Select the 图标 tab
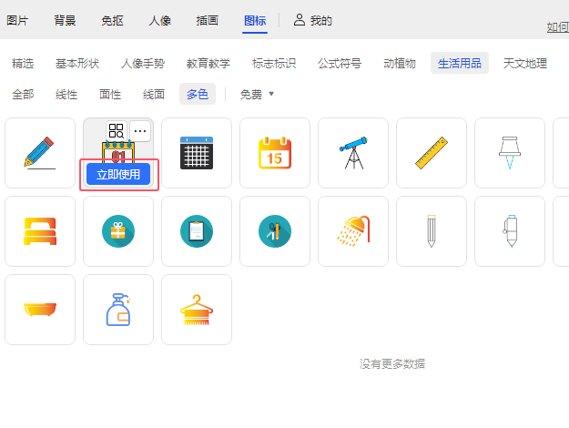The width and height of the screenshot is (569, 428). pyautogui.click(x=255, y=21)
